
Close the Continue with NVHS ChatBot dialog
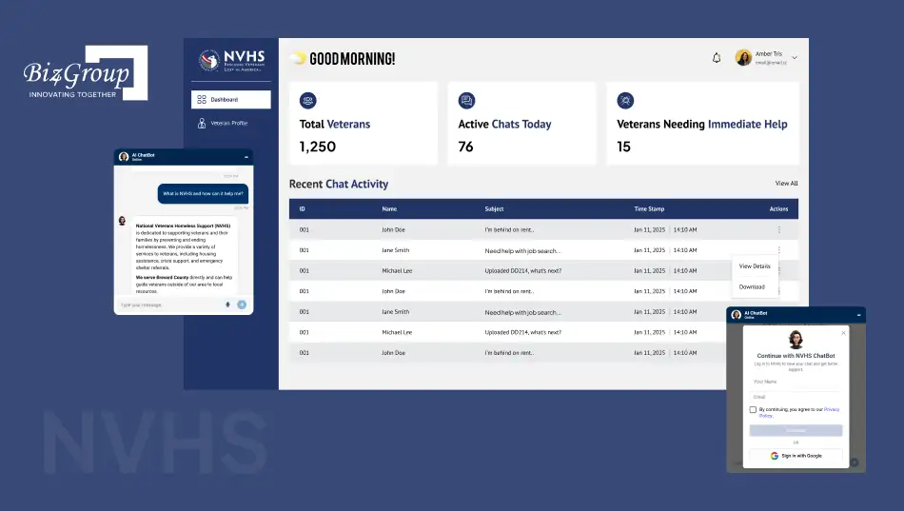[843, 333]
